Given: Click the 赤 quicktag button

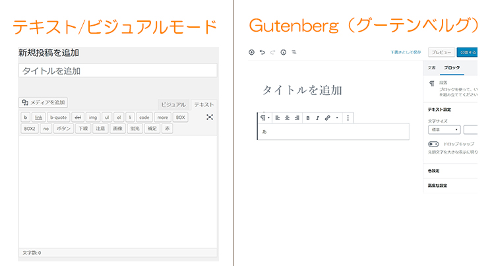Looking at the screenshot, I should pos(168,129).
